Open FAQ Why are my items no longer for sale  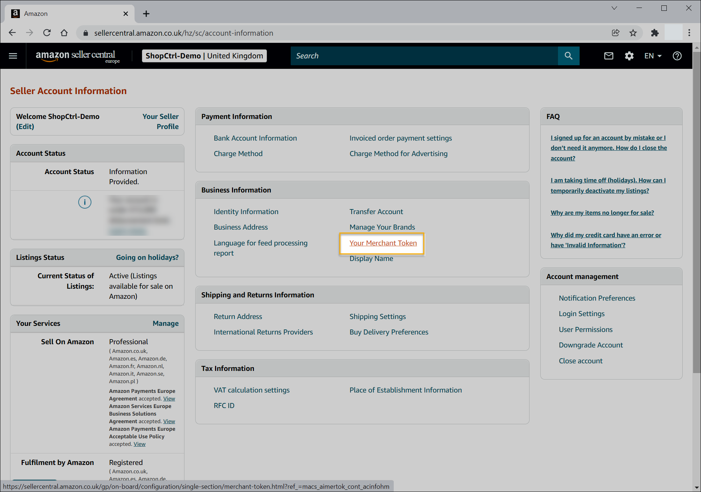pos(602,213)
